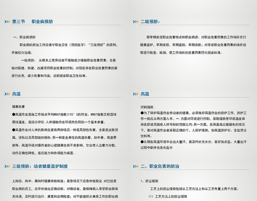Click the subheading 控制措施
This screenshot has height=201, width=257.
pos(147,107)
